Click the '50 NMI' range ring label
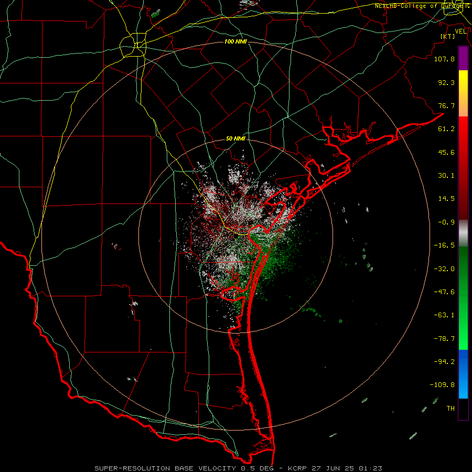The width and height of the screenshot is (472, 472). 235,138
